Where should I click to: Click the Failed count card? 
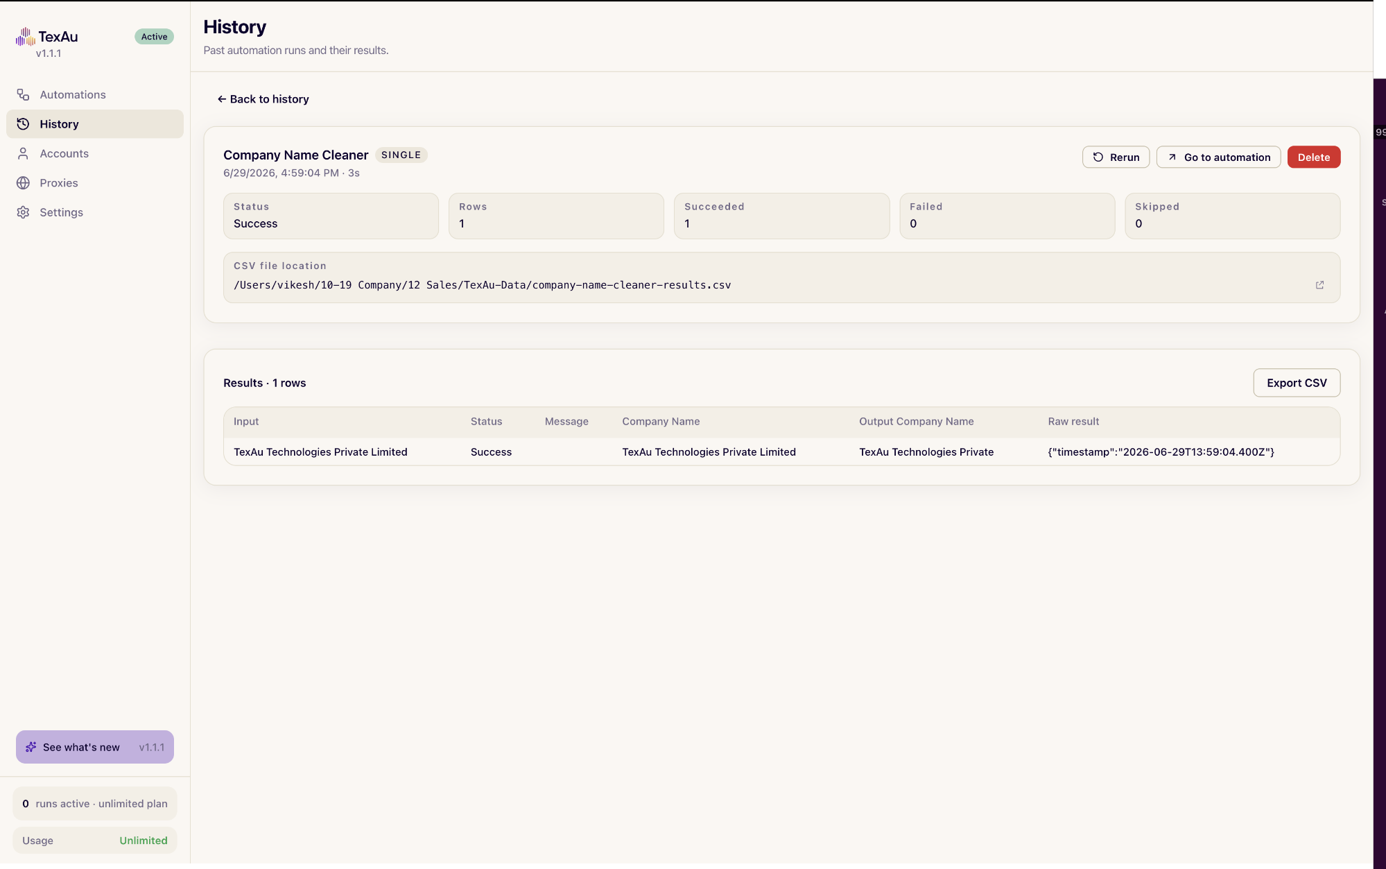pos(1007,216)
